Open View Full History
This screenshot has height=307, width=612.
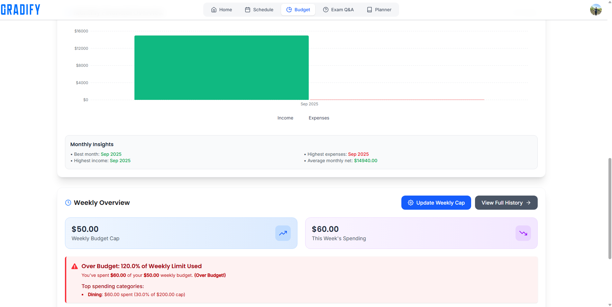[x=506, y=203]
